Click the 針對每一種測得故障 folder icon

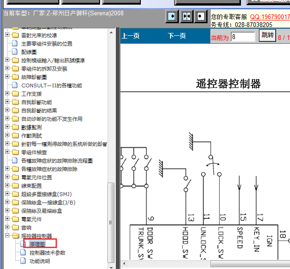coord(15,144)
